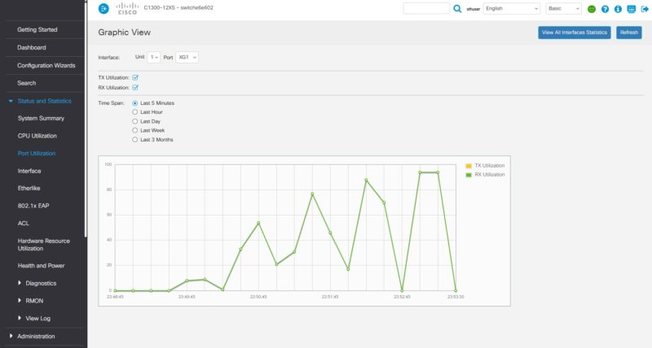652x348 pixels.
Task: Click the logout icon
Action: click(x=645, y=9)
